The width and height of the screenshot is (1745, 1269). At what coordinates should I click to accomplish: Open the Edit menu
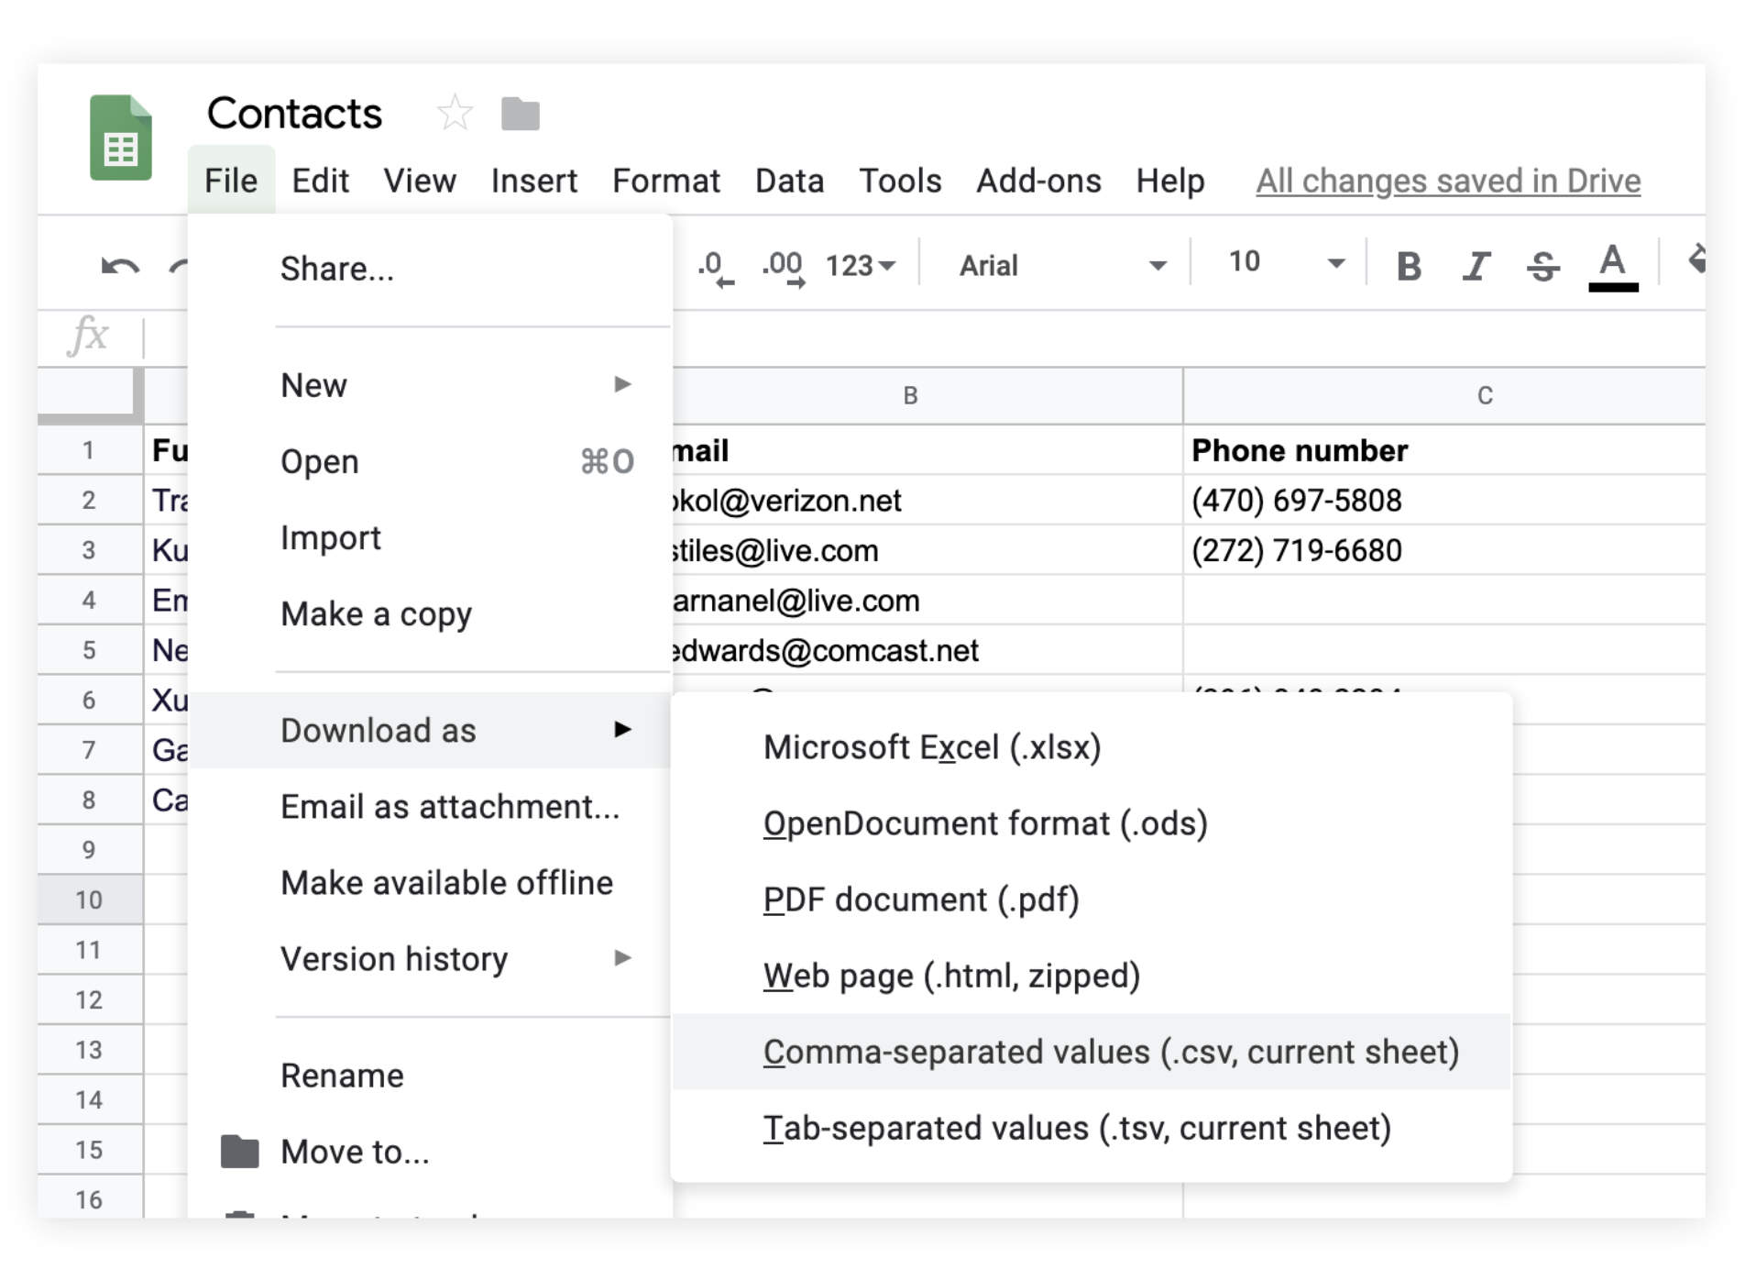pos(320,181)
